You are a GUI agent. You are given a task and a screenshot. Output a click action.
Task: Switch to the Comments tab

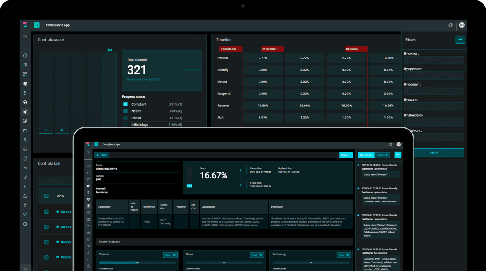coord(382,155)
